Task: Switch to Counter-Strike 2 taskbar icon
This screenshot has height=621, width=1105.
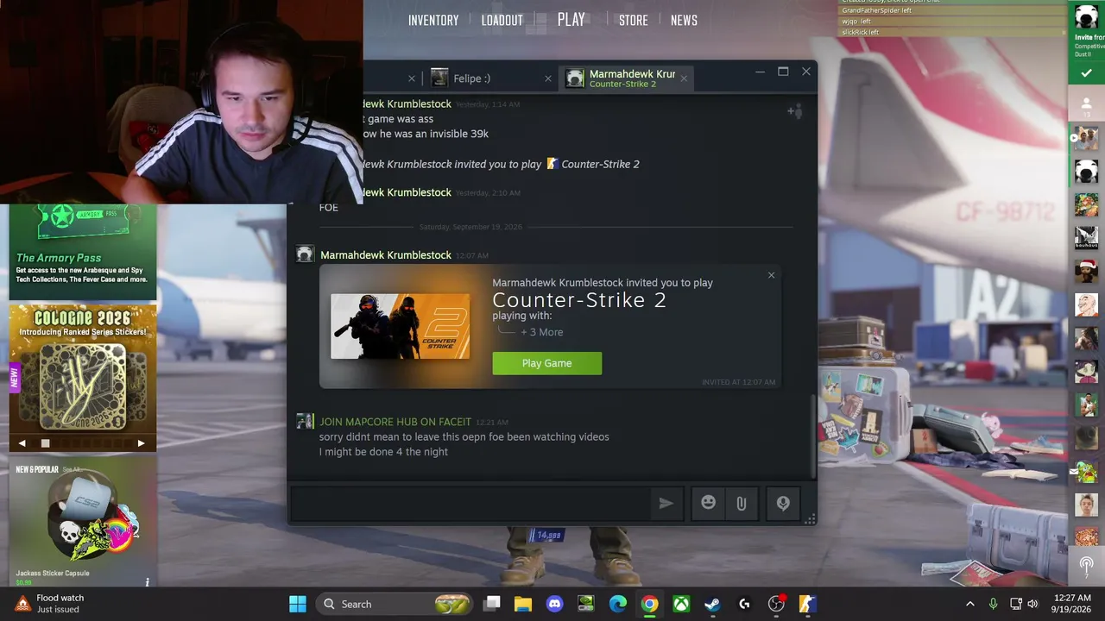Action: 807,604
